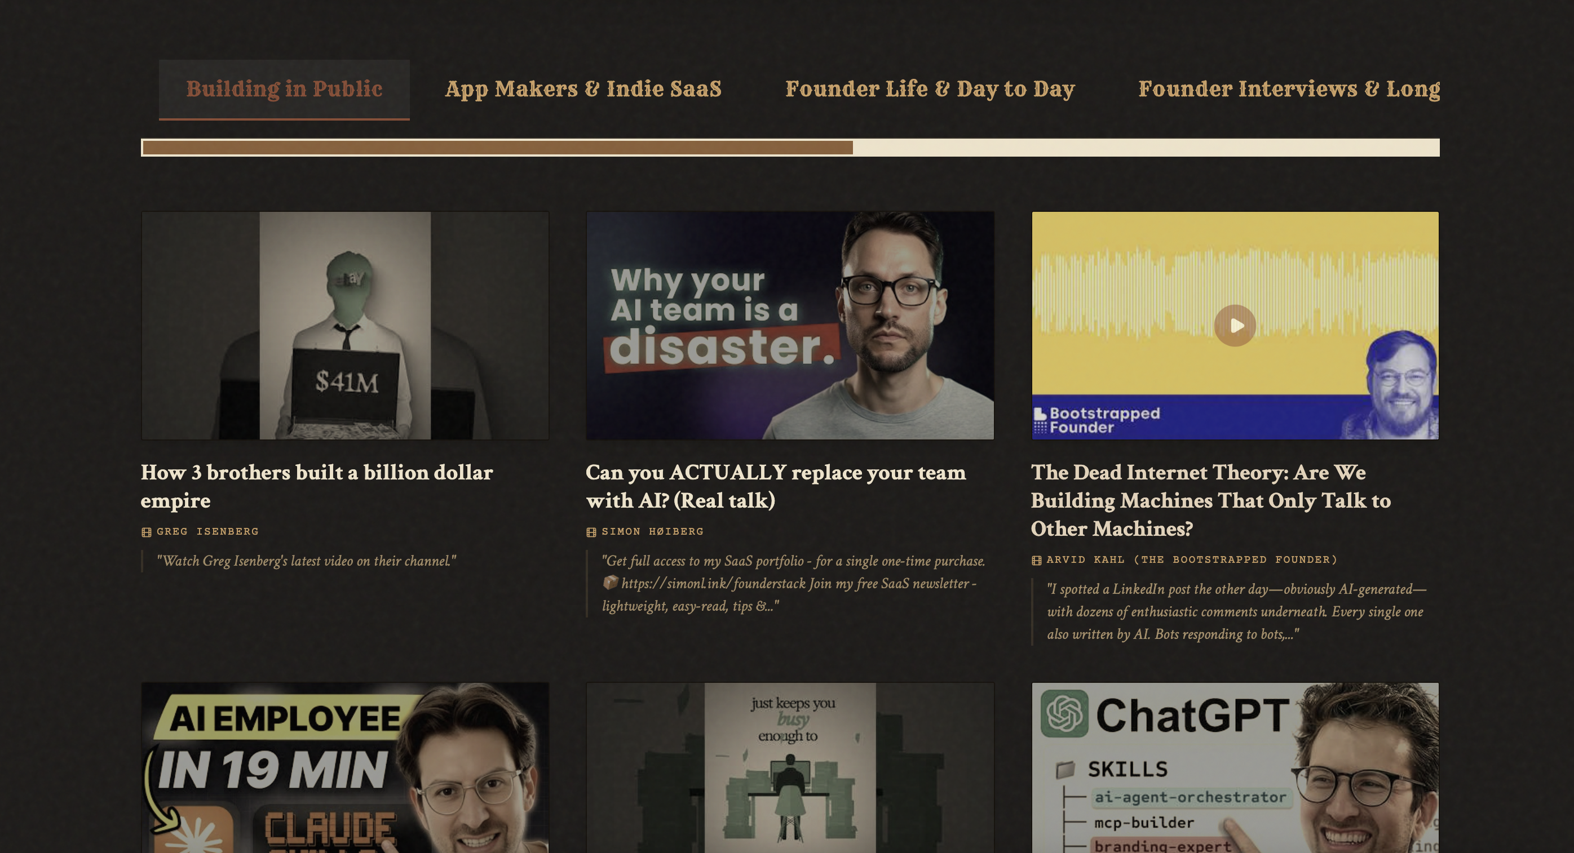Open 'Why your AI team is a disaster' thumbnail

789,326
